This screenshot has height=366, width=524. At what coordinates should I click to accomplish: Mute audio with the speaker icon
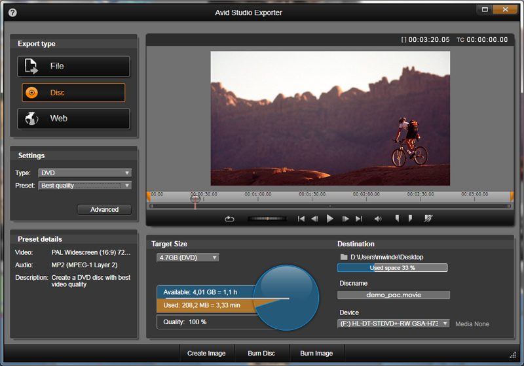(378, 219)
